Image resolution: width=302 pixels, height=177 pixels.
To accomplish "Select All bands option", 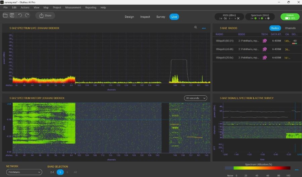I will point(75,172).
